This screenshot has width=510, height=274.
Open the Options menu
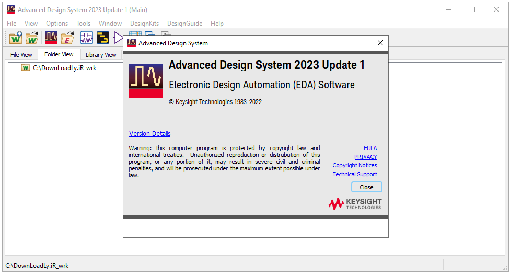(x=57, y=24)
